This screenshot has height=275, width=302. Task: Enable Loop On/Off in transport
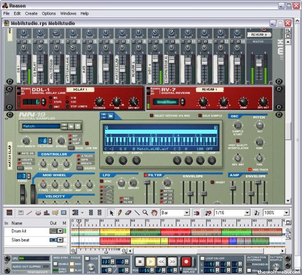pos(202,259)
